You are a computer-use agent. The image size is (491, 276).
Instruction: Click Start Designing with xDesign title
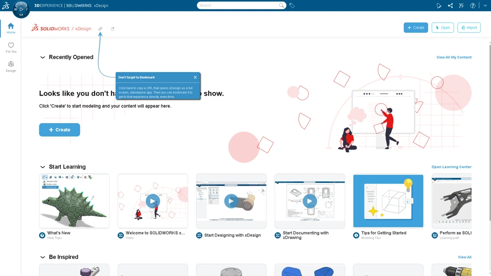point(232,235)
